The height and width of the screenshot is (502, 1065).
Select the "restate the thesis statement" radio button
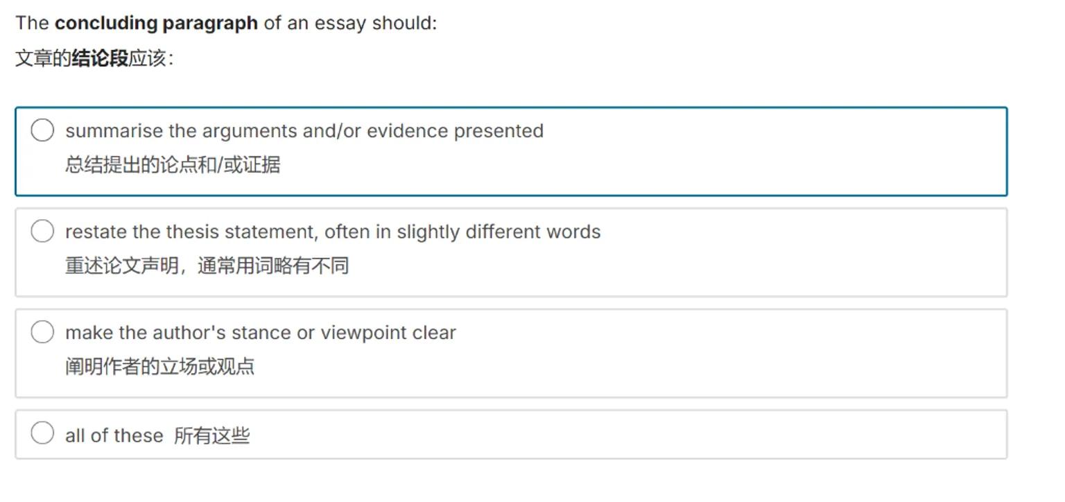pos(42,231)
